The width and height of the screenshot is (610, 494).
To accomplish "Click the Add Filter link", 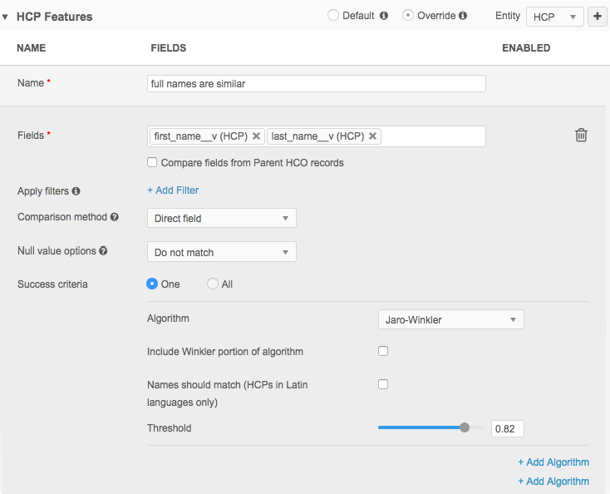I will pyautogui.click(x=173, y=190).
